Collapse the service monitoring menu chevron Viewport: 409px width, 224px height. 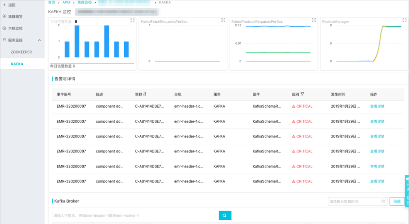pos(39,40)
